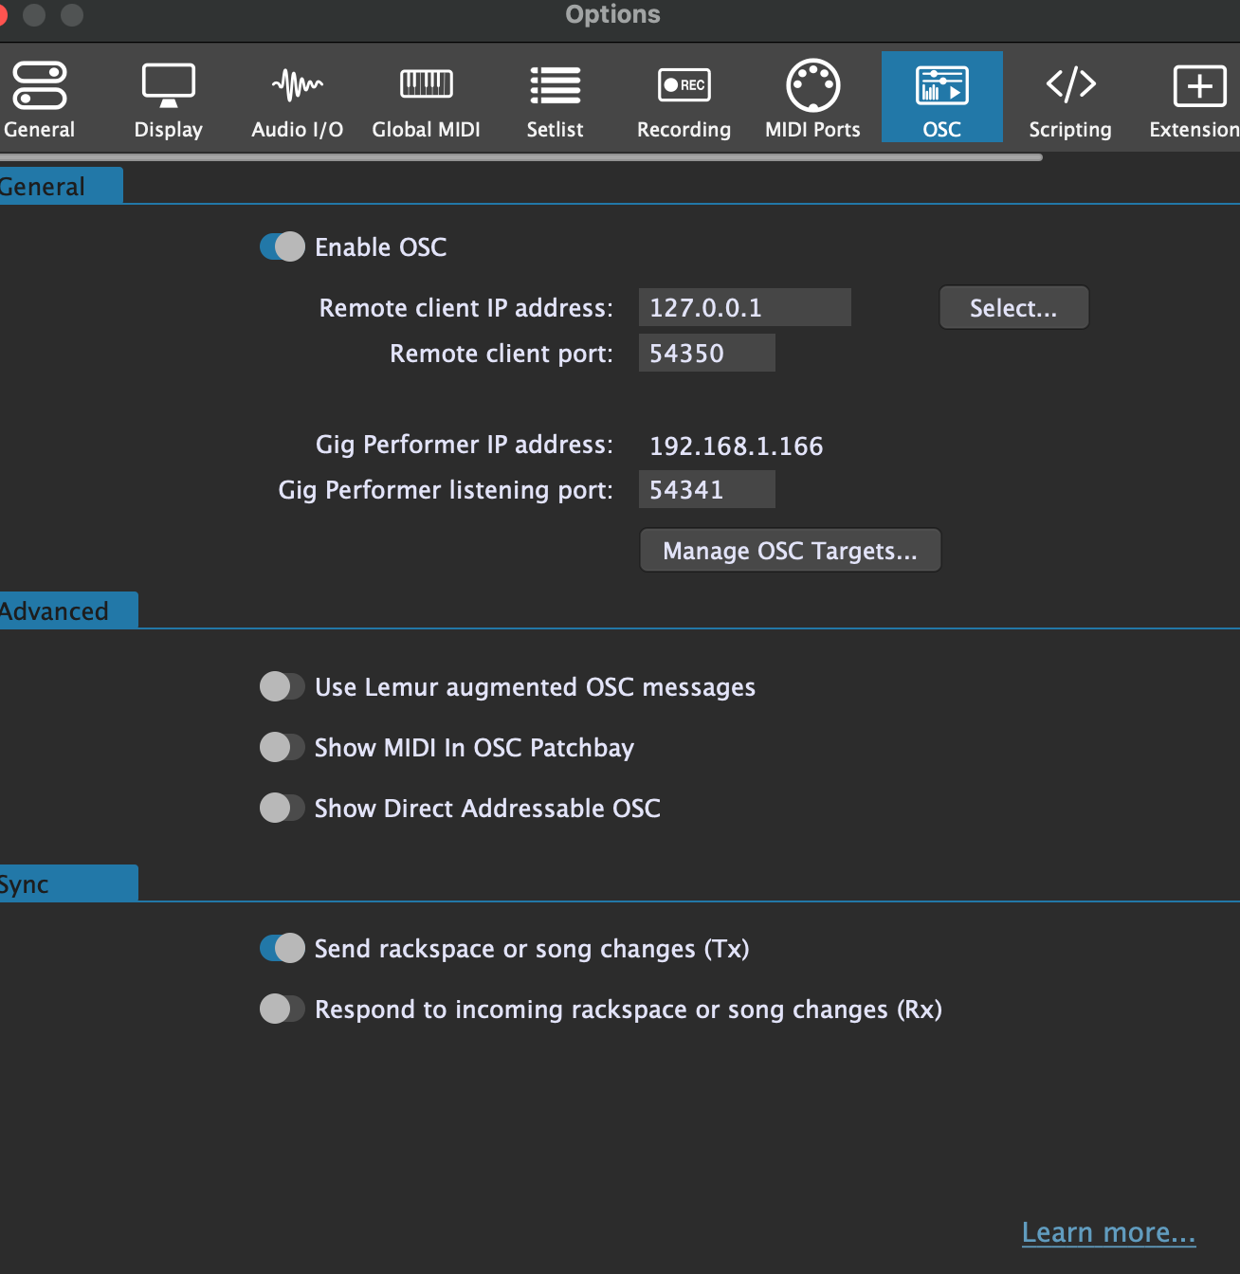Turn on Show MIDI In OSC Patchbay
This screenshot has width=1240, height=1274.
click(x=283, y=748)
